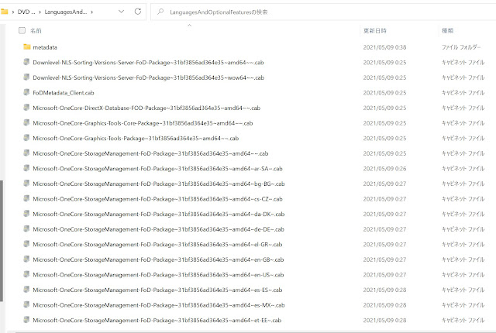This screenshot has height=333, width=496.
Task: Sort files by 名前 column header
Action: coord(36,31)
